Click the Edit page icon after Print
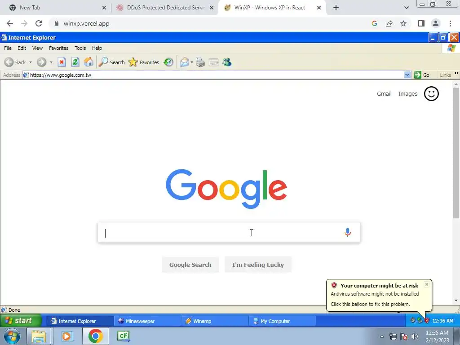The height and width of the screenshot is (345, 460). [x=213, y=62]
